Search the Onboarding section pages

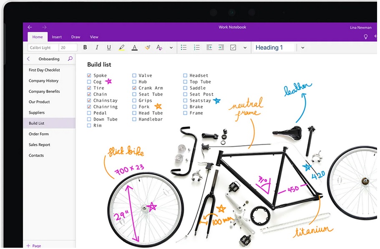click(x=70, y=59)
